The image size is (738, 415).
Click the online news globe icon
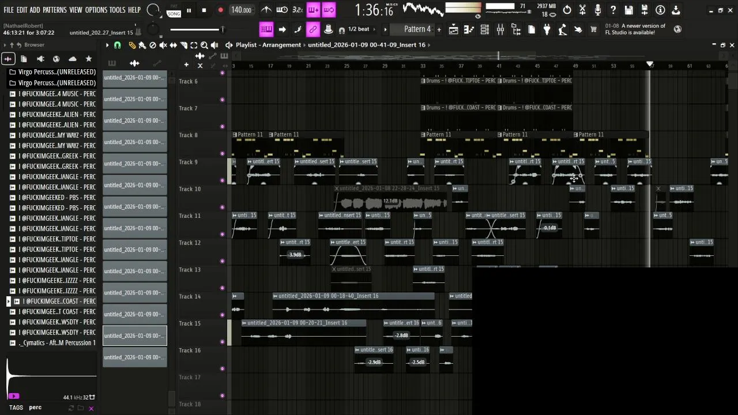point(678,29)
